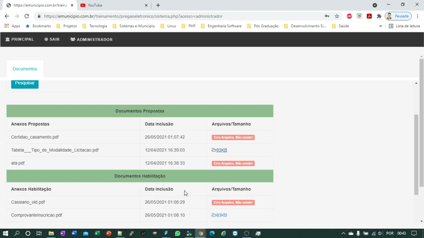
Task: Select the Documentos tab
Action: point(25,69)
